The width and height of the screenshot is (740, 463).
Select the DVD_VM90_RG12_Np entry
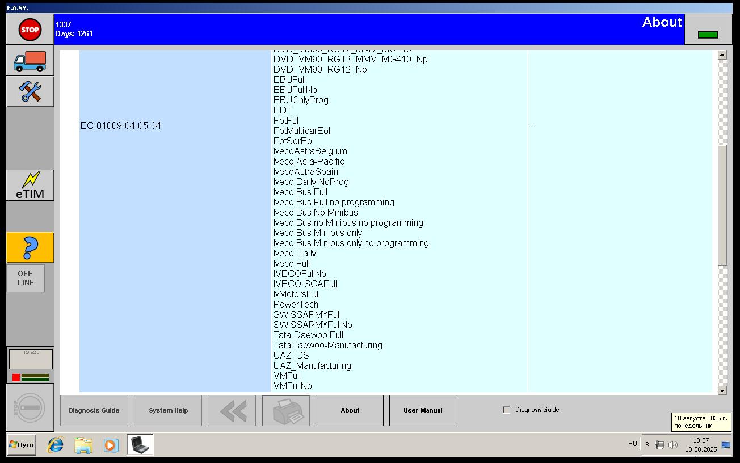[x=320, y=69]
